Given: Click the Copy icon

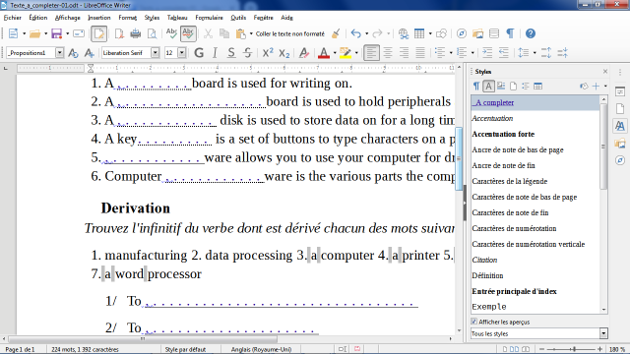Looking at the screenshot, I should tap(224, 33).
